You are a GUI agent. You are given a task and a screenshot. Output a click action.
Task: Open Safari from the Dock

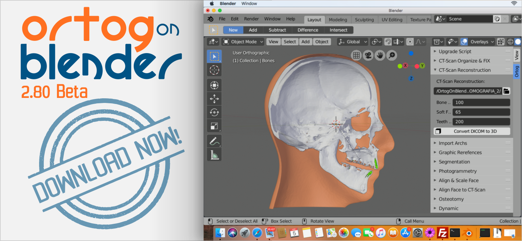tap(257, 232)
